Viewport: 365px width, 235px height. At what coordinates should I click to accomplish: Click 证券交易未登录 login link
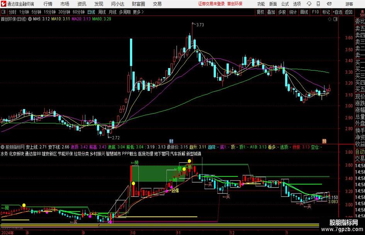211,4
